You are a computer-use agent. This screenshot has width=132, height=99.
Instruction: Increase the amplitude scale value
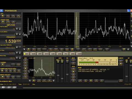[x=20, y=34]
